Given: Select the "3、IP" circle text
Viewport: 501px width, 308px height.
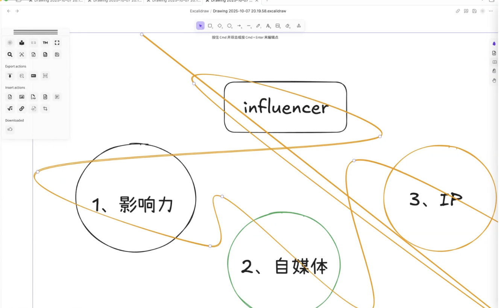Looking at the screenshot, I should pyautogui.click(x=436, y=199).
